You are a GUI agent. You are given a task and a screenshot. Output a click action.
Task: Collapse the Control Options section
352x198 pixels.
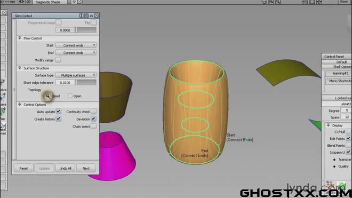coord(20,105)
